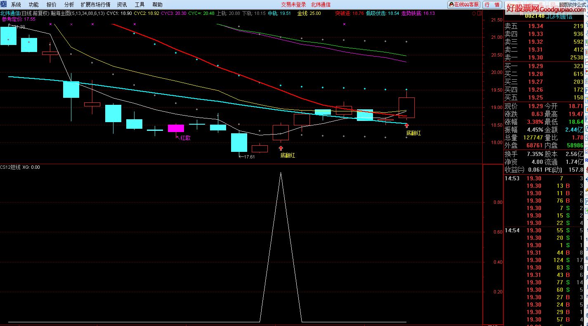Click the red 北纬通信 title link
Viewport: 588px width, 326px height.
tap(321, 5)
